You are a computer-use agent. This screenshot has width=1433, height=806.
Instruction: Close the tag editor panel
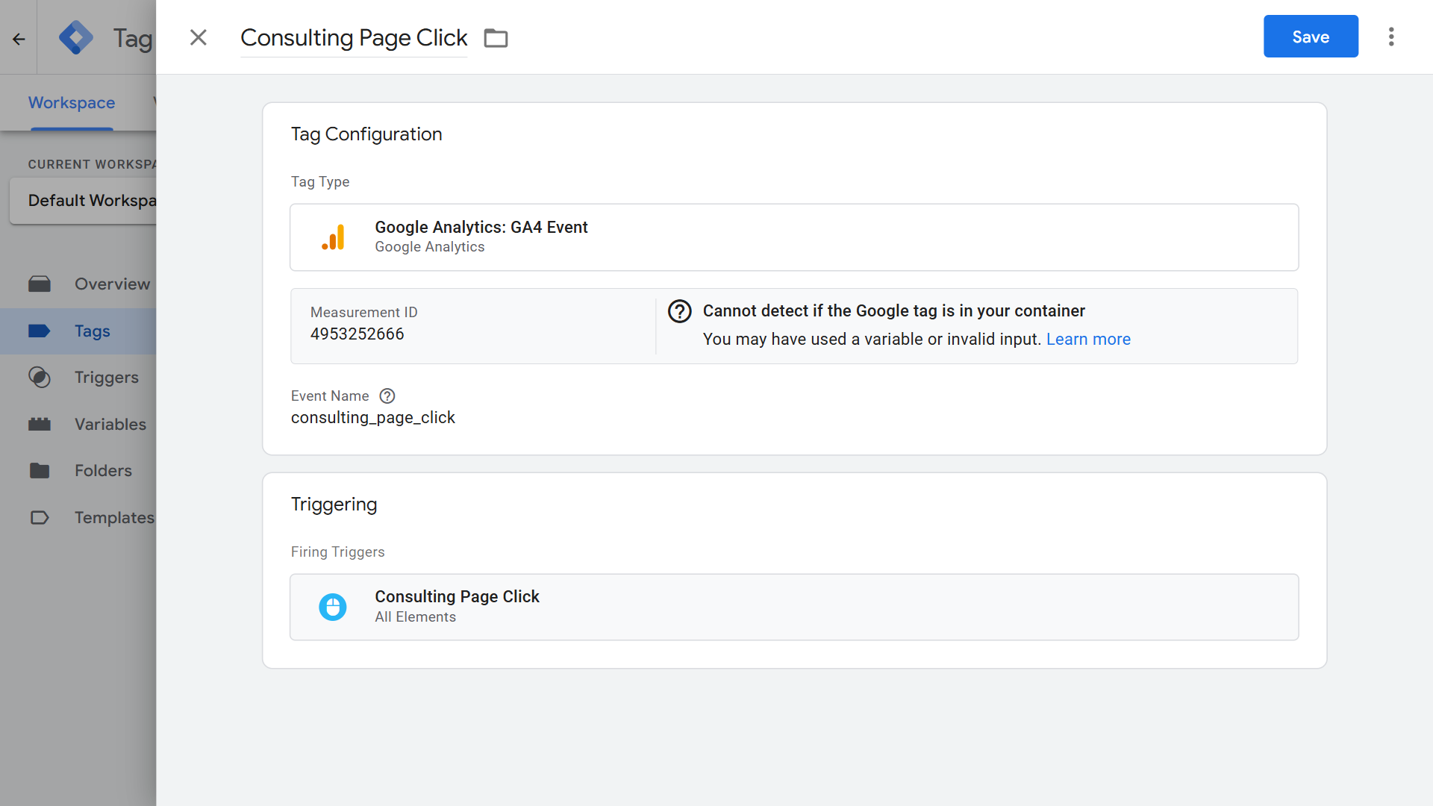click(x=198, y=37)
